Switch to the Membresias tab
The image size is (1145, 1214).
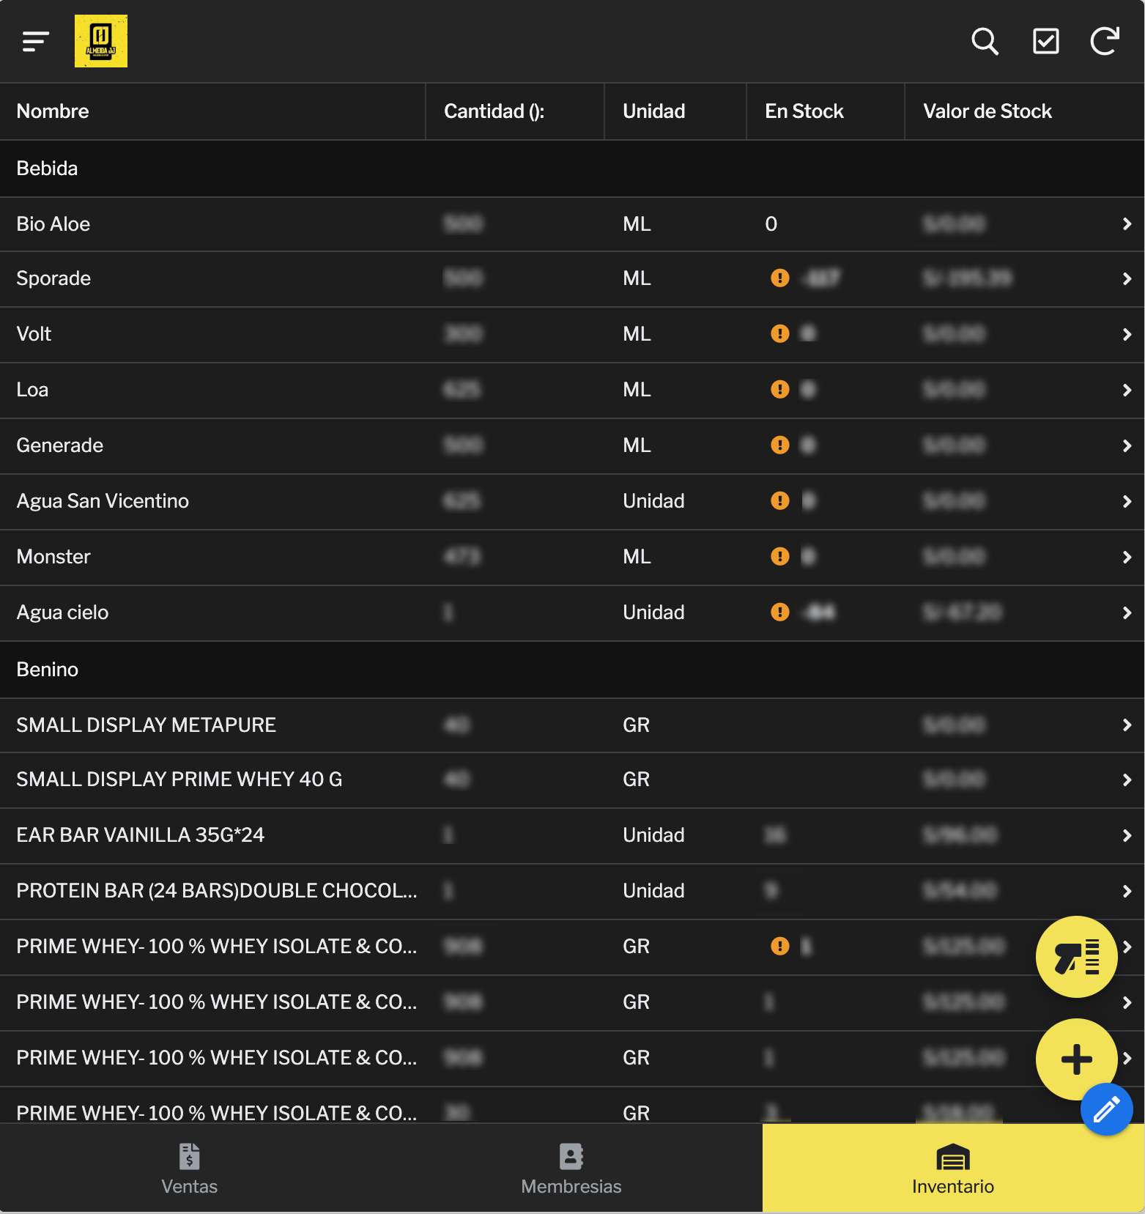click(571, 1169)
